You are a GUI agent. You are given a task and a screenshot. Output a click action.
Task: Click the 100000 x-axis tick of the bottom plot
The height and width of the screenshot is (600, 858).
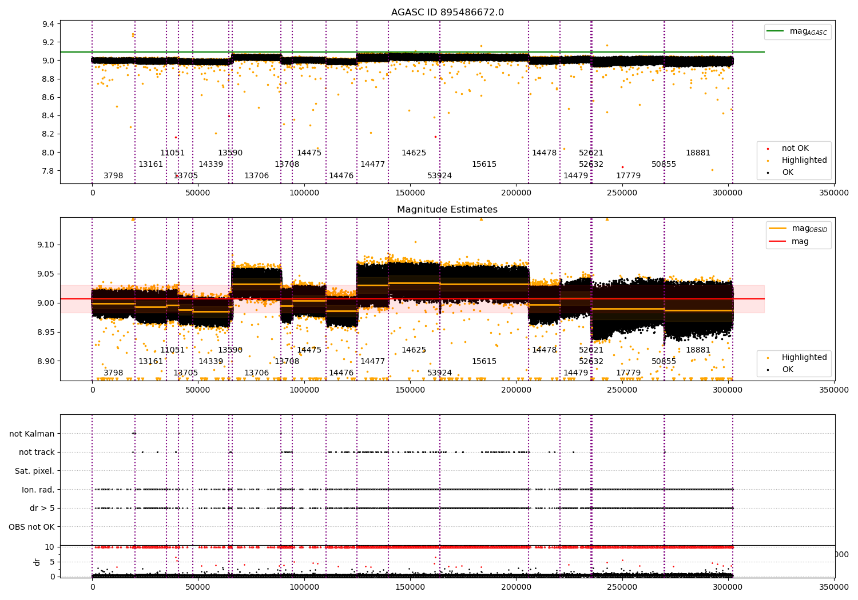coord(304,586)
